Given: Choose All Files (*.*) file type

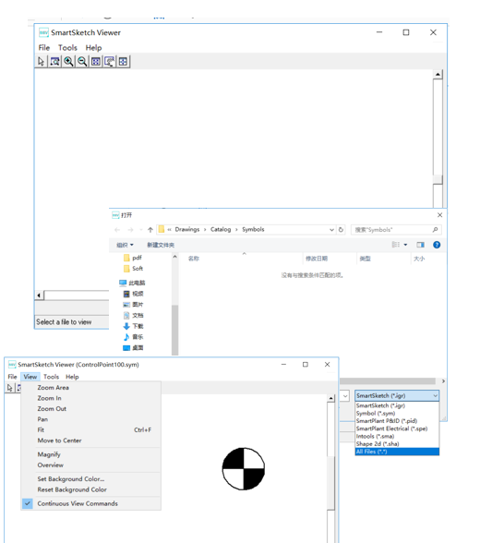Looking at the screenshot, I should coord(397,452).
